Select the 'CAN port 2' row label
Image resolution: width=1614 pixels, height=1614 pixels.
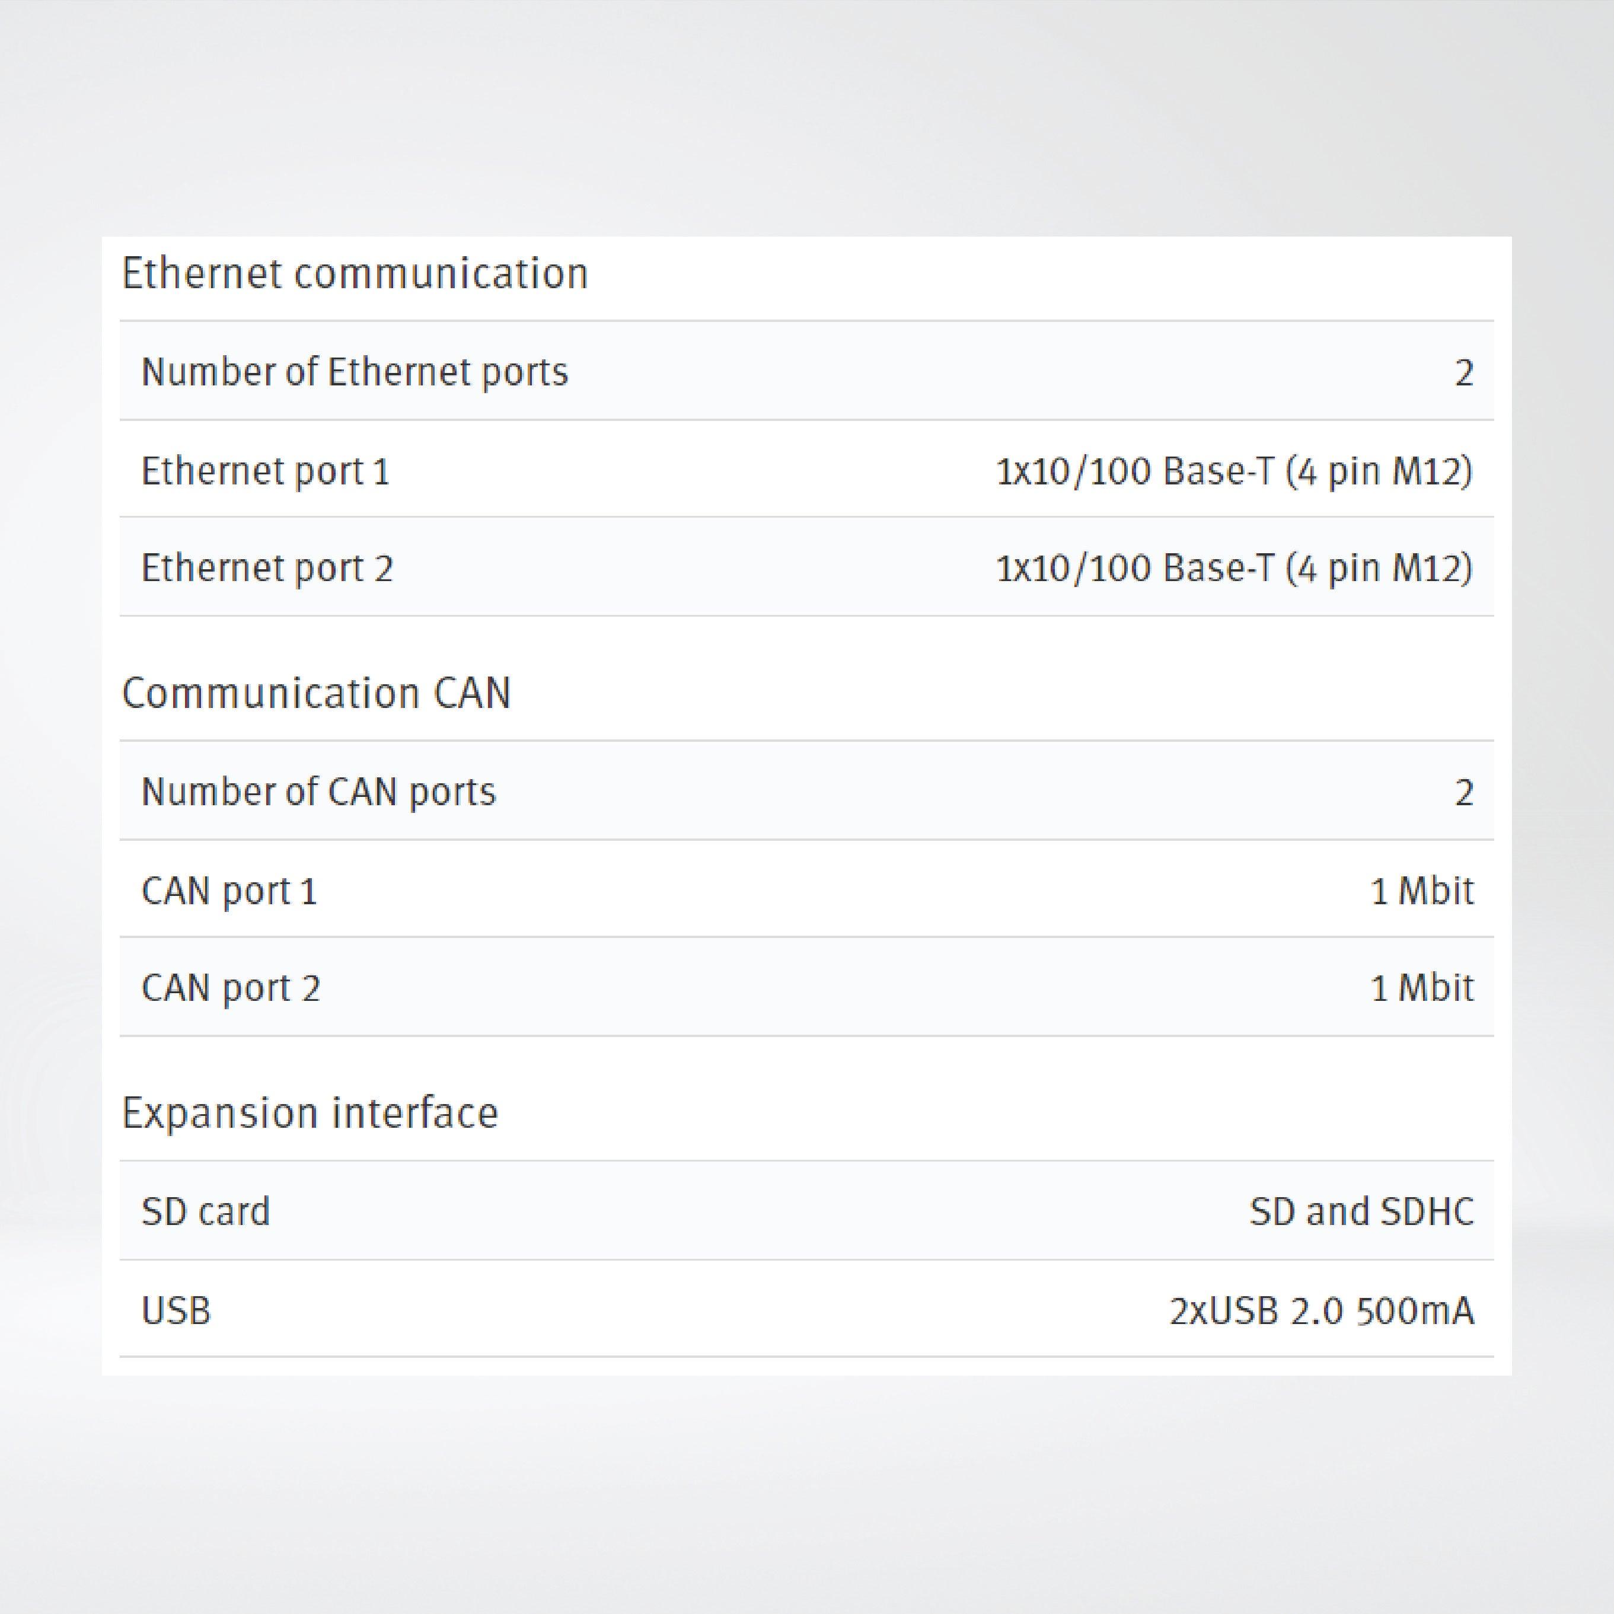point(231,988)
